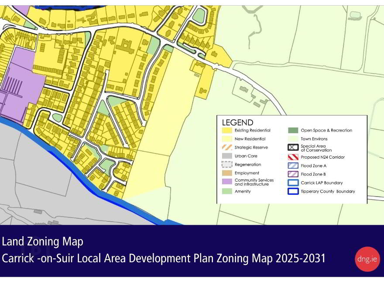Click the Community Services purple swatch

227,182
